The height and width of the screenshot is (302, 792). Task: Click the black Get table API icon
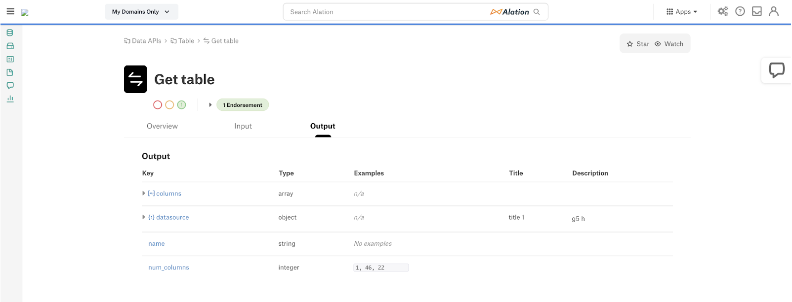[135, 79]
